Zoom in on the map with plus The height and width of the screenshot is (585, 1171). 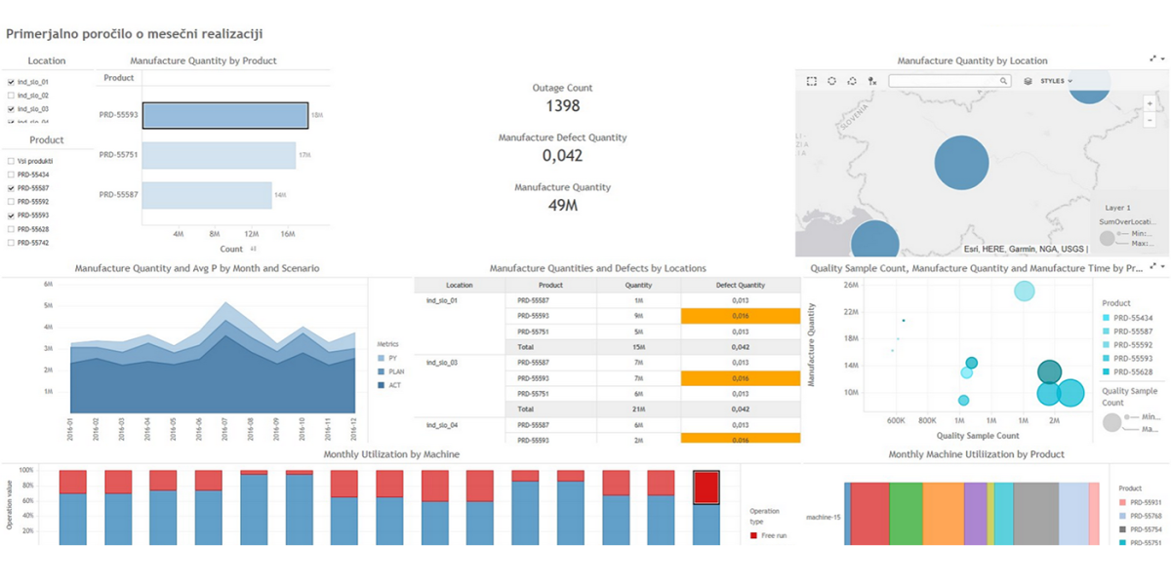click(x=1151, y=103)
